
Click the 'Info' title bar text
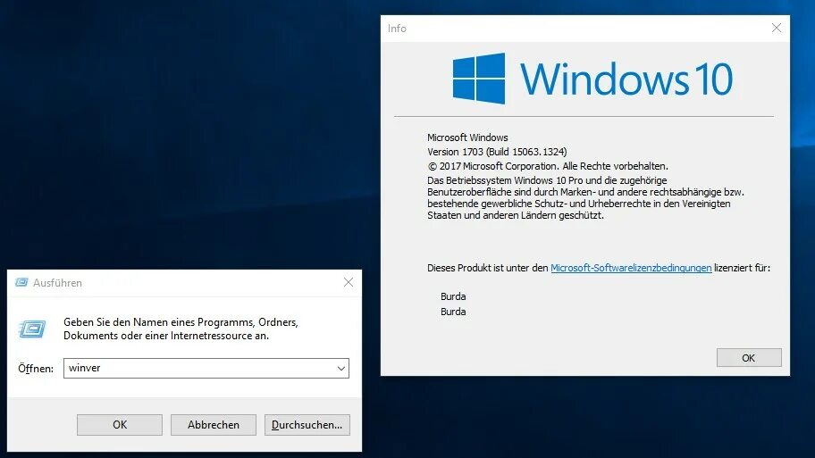(397, 29)
